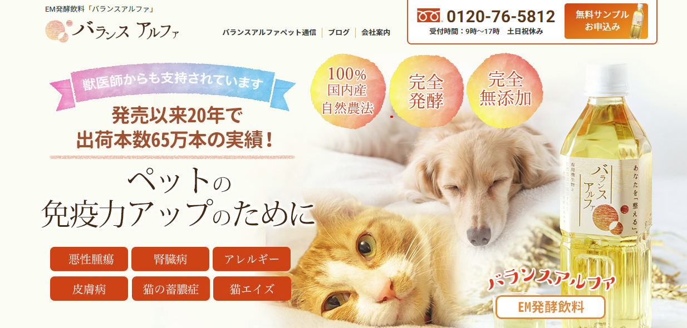Open the ブログ menu item

pyautogui.click(x=338, y=32)
